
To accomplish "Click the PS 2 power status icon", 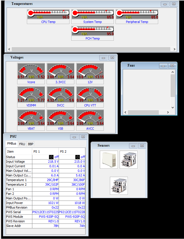I will click(78, 157).
